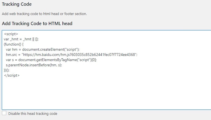211x120 pixels.
Task: Click the "(function() {" code line
Action: 14,44
